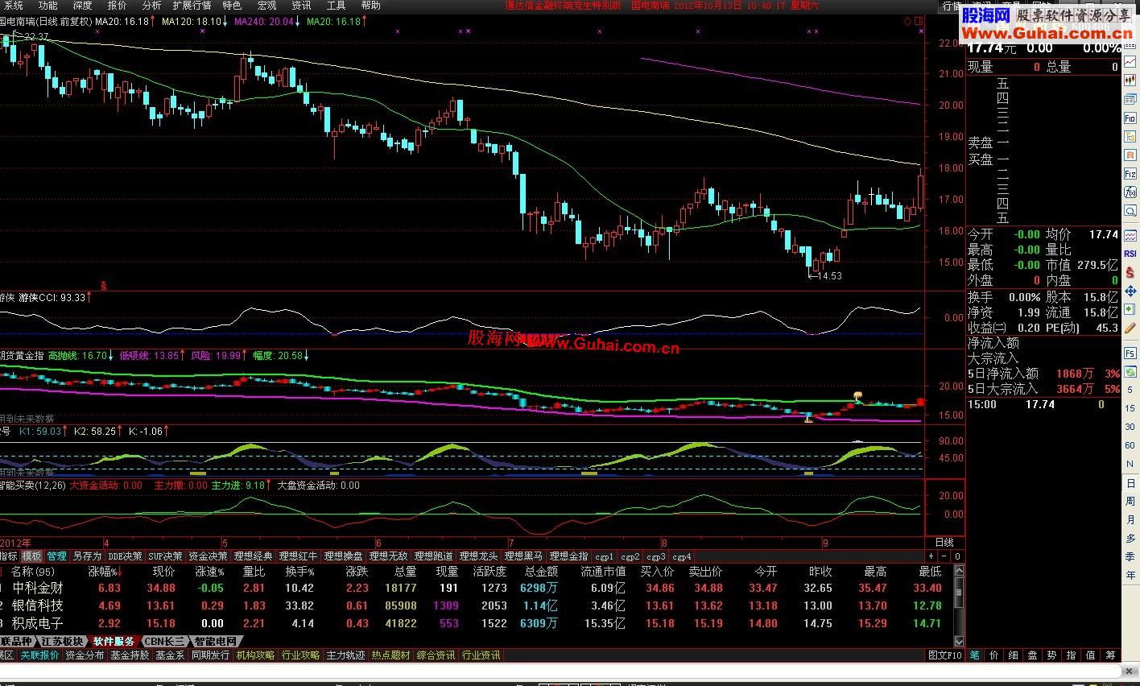Switch to 15-minute period
Screen dimensions: 1140x686
(1130, 409)
